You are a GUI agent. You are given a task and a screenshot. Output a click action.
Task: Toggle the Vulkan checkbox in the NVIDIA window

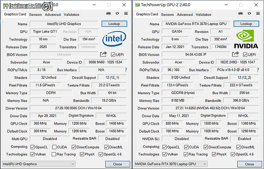165,154
